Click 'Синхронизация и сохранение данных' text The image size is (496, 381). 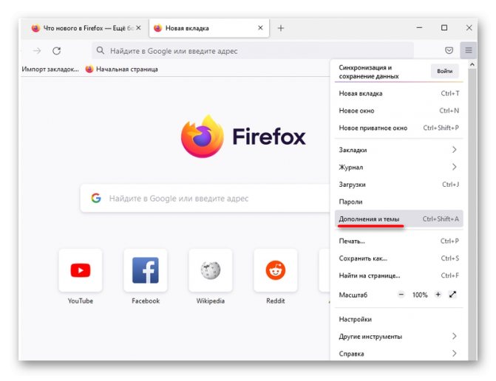369,72
